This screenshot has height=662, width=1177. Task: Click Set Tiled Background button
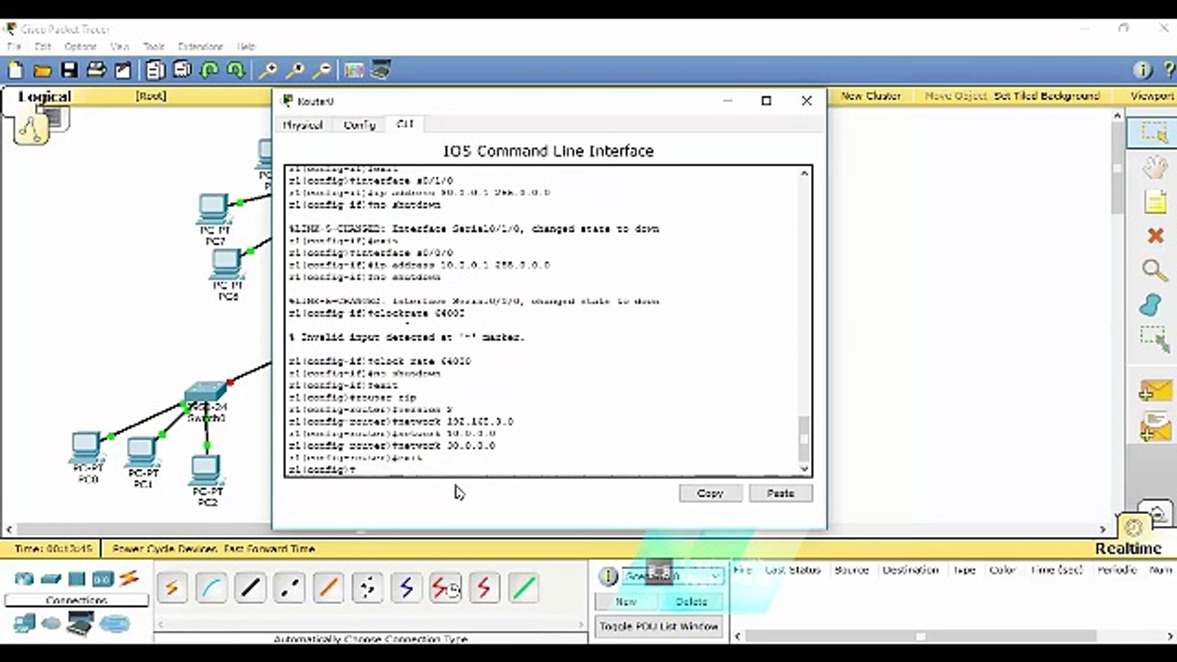pos(1046,96)
